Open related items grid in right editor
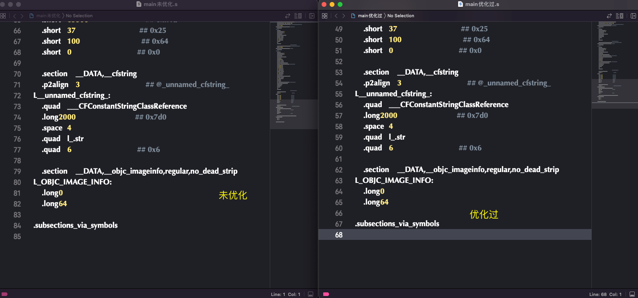 pyautogui.click(x=324, y=16)
